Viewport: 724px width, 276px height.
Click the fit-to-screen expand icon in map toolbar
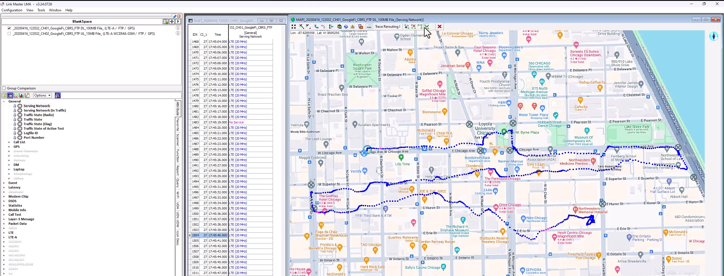294,27
